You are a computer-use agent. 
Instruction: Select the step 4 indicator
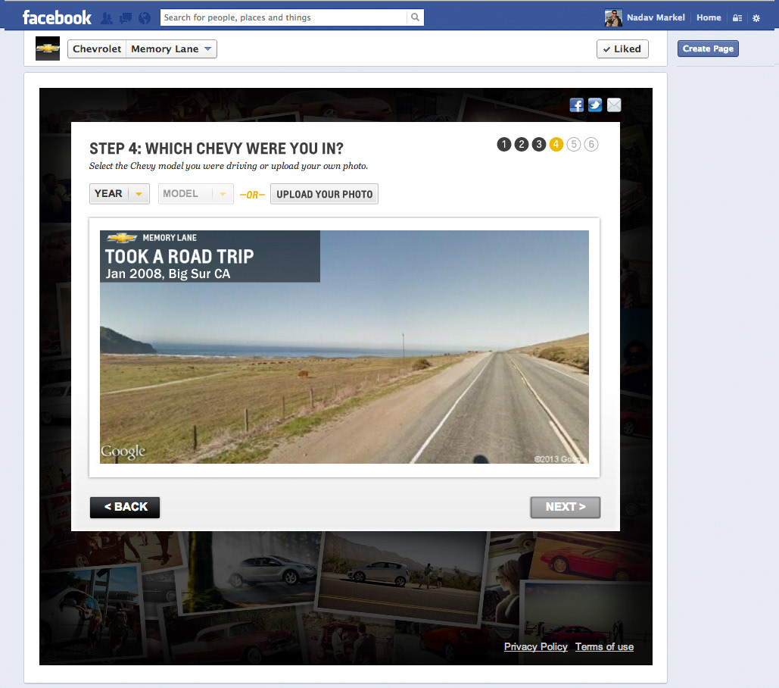click(x=556, y=144)
